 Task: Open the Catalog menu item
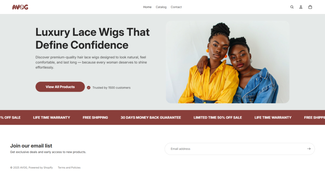point(161,7)
